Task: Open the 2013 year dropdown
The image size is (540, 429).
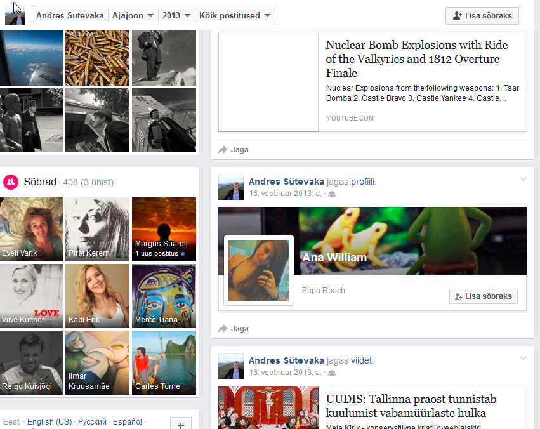Action: click(176, 15)
